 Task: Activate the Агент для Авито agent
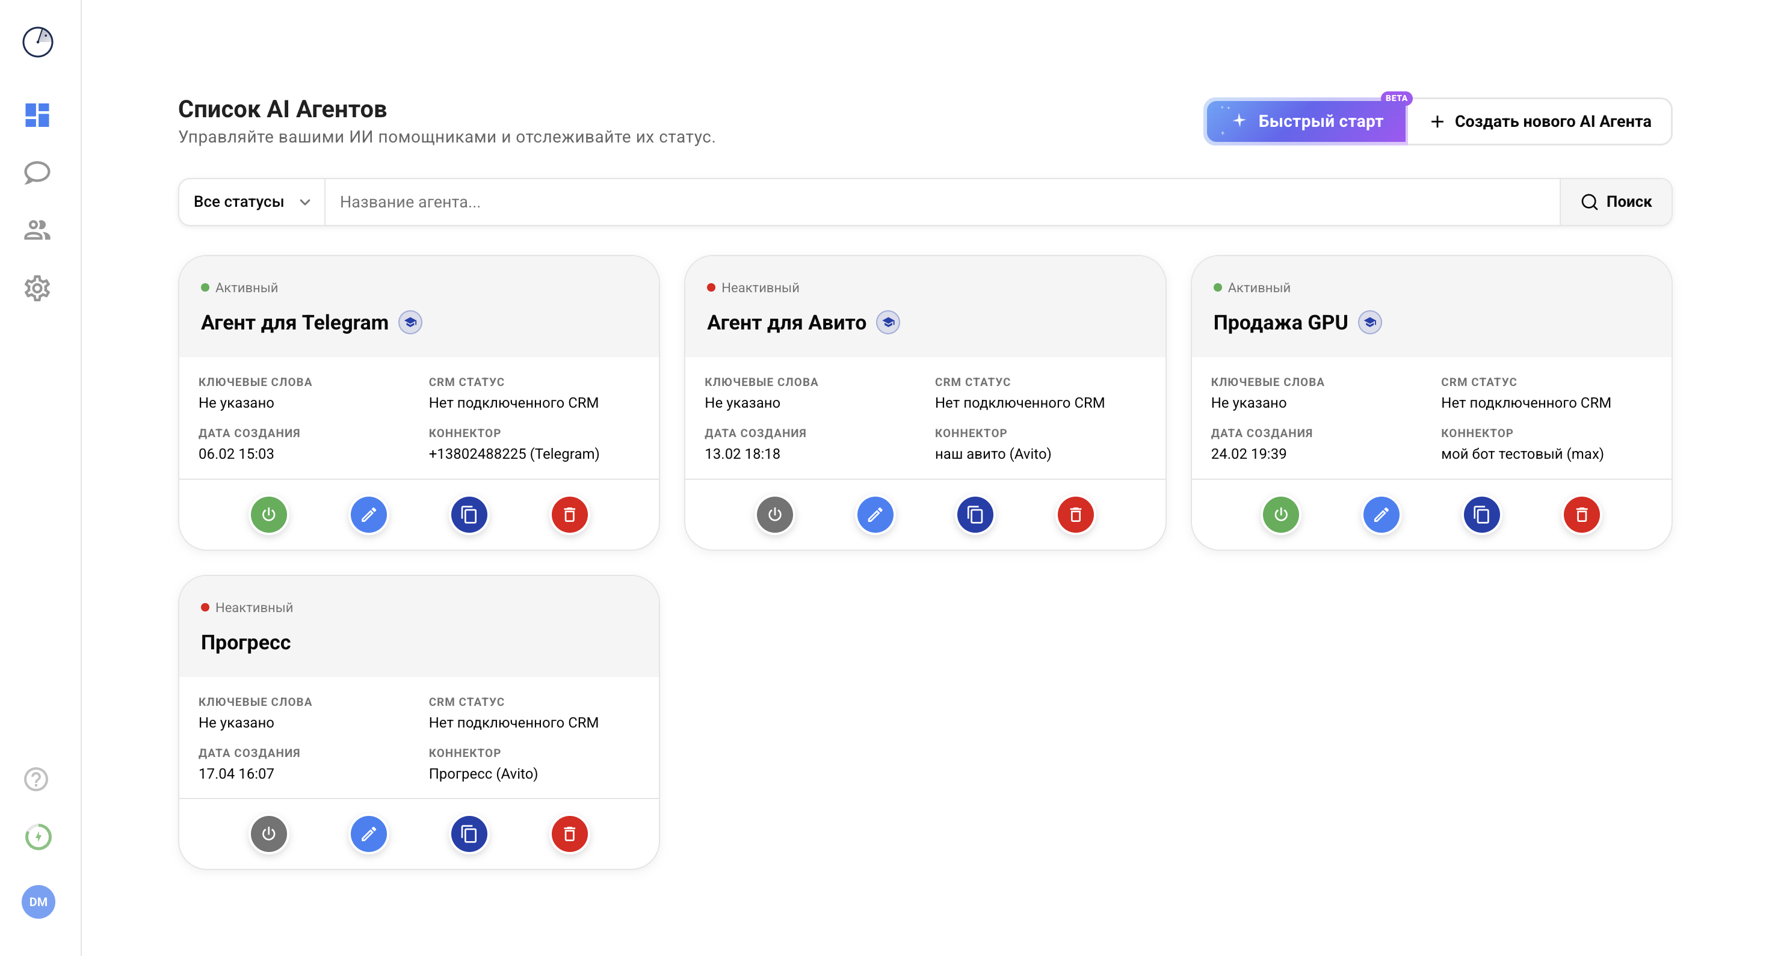tap(774, 514)
